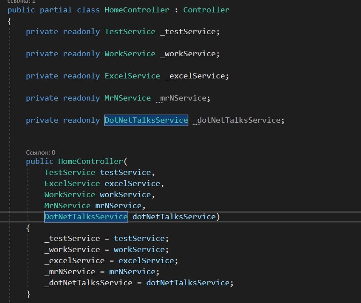Click "readonly" keyword on the TestService line
This screenshot has width=361, height=303.
(81, 32)
